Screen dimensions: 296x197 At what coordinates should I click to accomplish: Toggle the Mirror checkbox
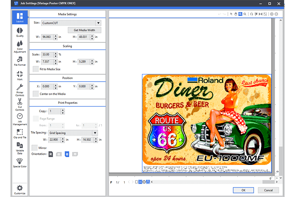tap(34, 148)
